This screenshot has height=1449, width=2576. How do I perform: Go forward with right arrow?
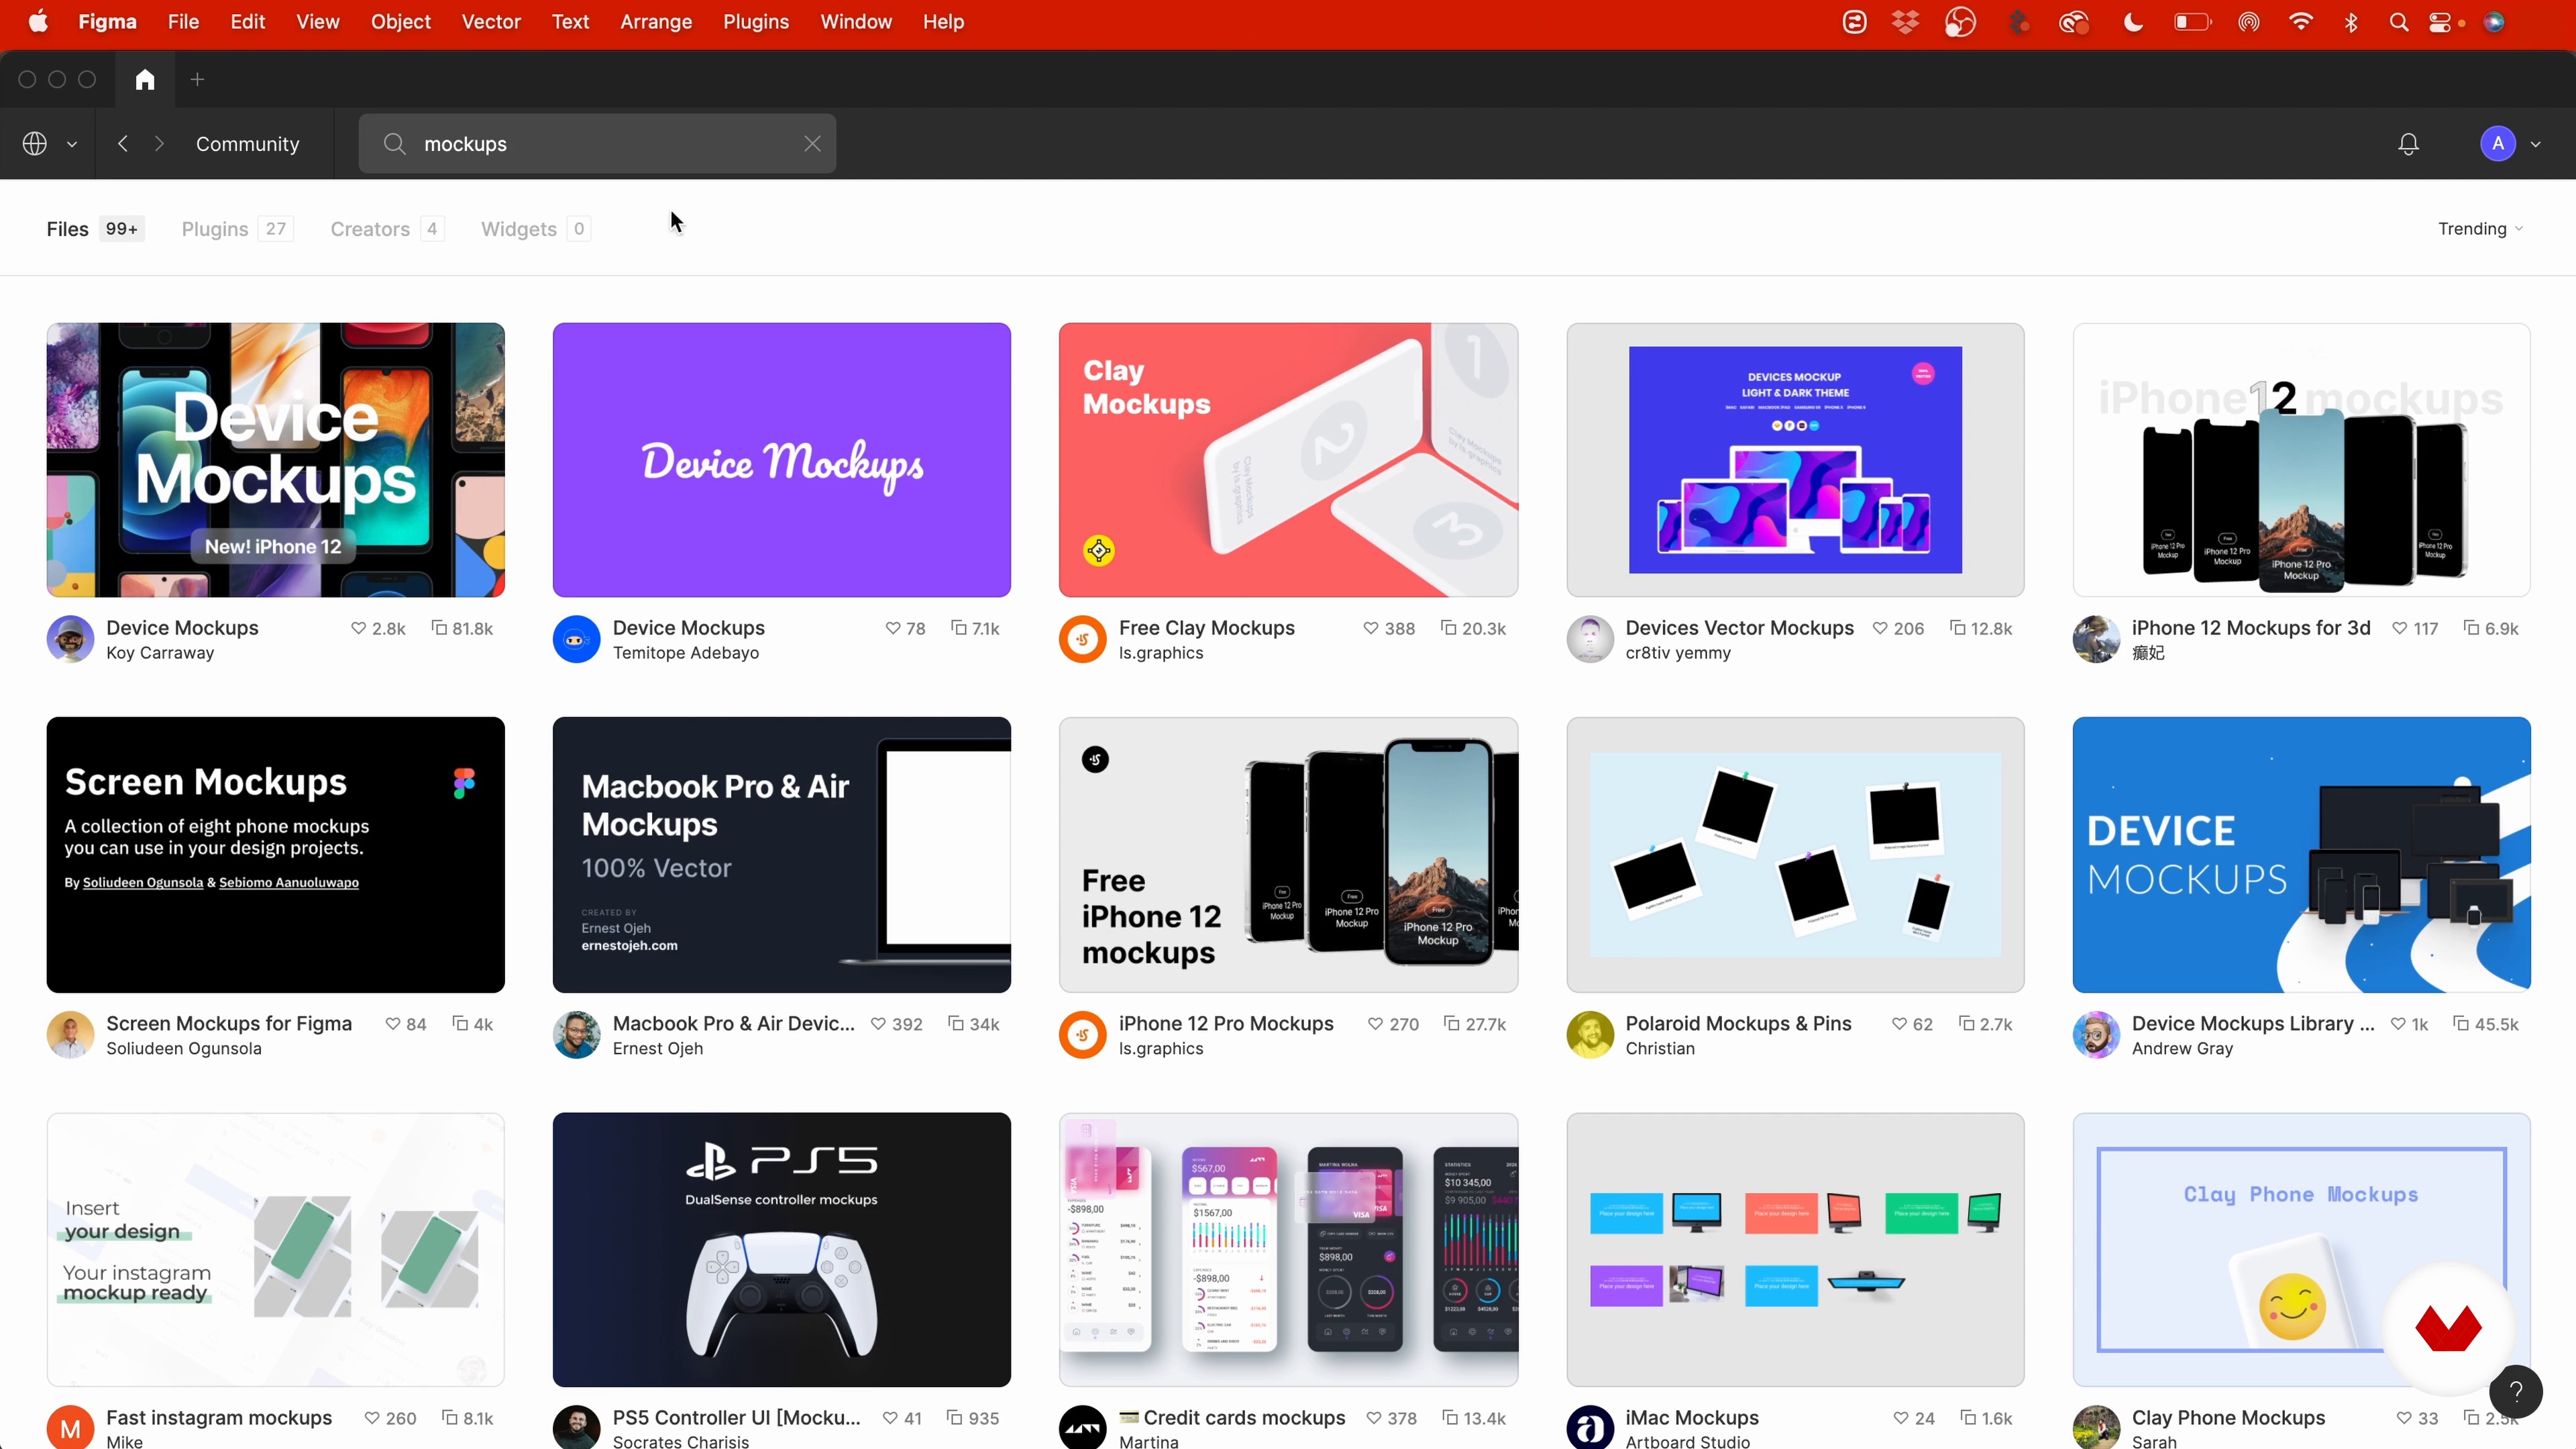coord(159,144)
